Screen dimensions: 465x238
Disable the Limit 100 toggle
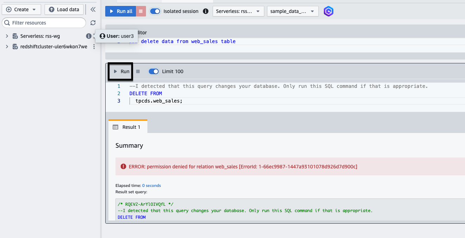pyautogui.click(x=154, y=71)
